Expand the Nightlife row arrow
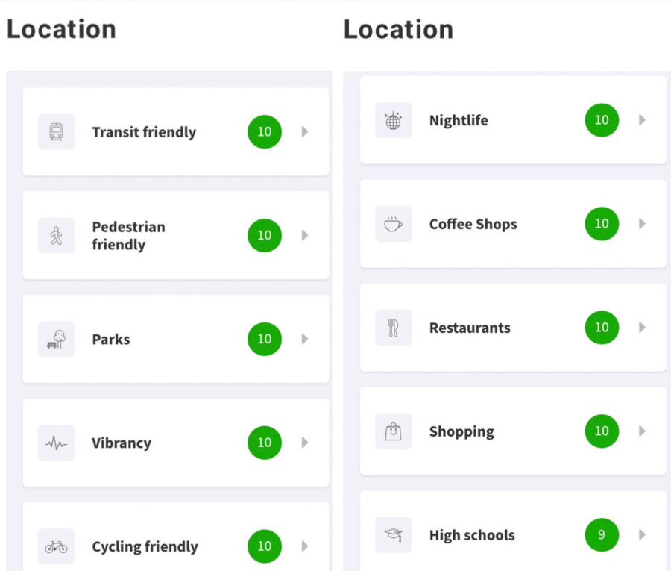 642,120
